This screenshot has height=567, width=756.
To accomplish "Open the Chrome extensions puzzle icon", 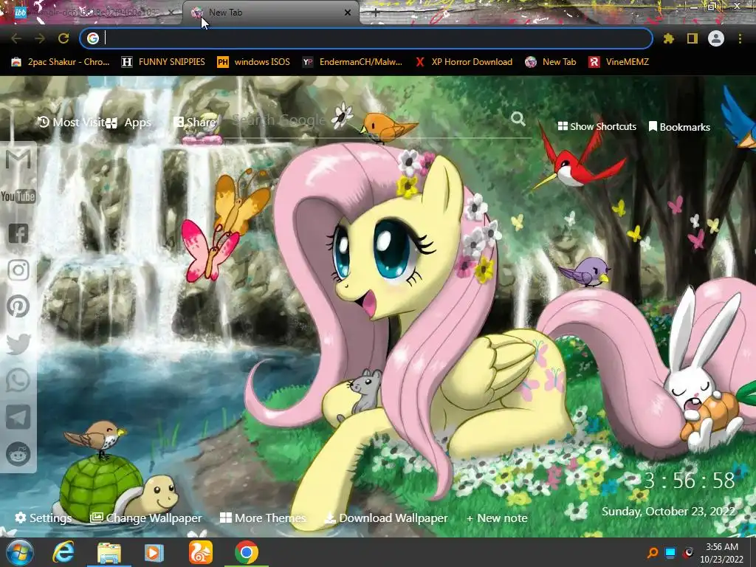I will tap(668, 38).
